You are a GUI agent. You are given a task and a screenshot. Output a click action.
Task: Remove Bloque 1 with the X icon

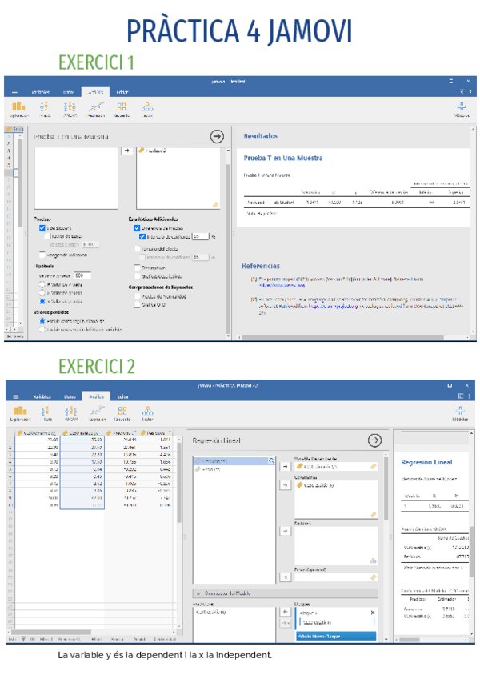(x=373, y=613)
